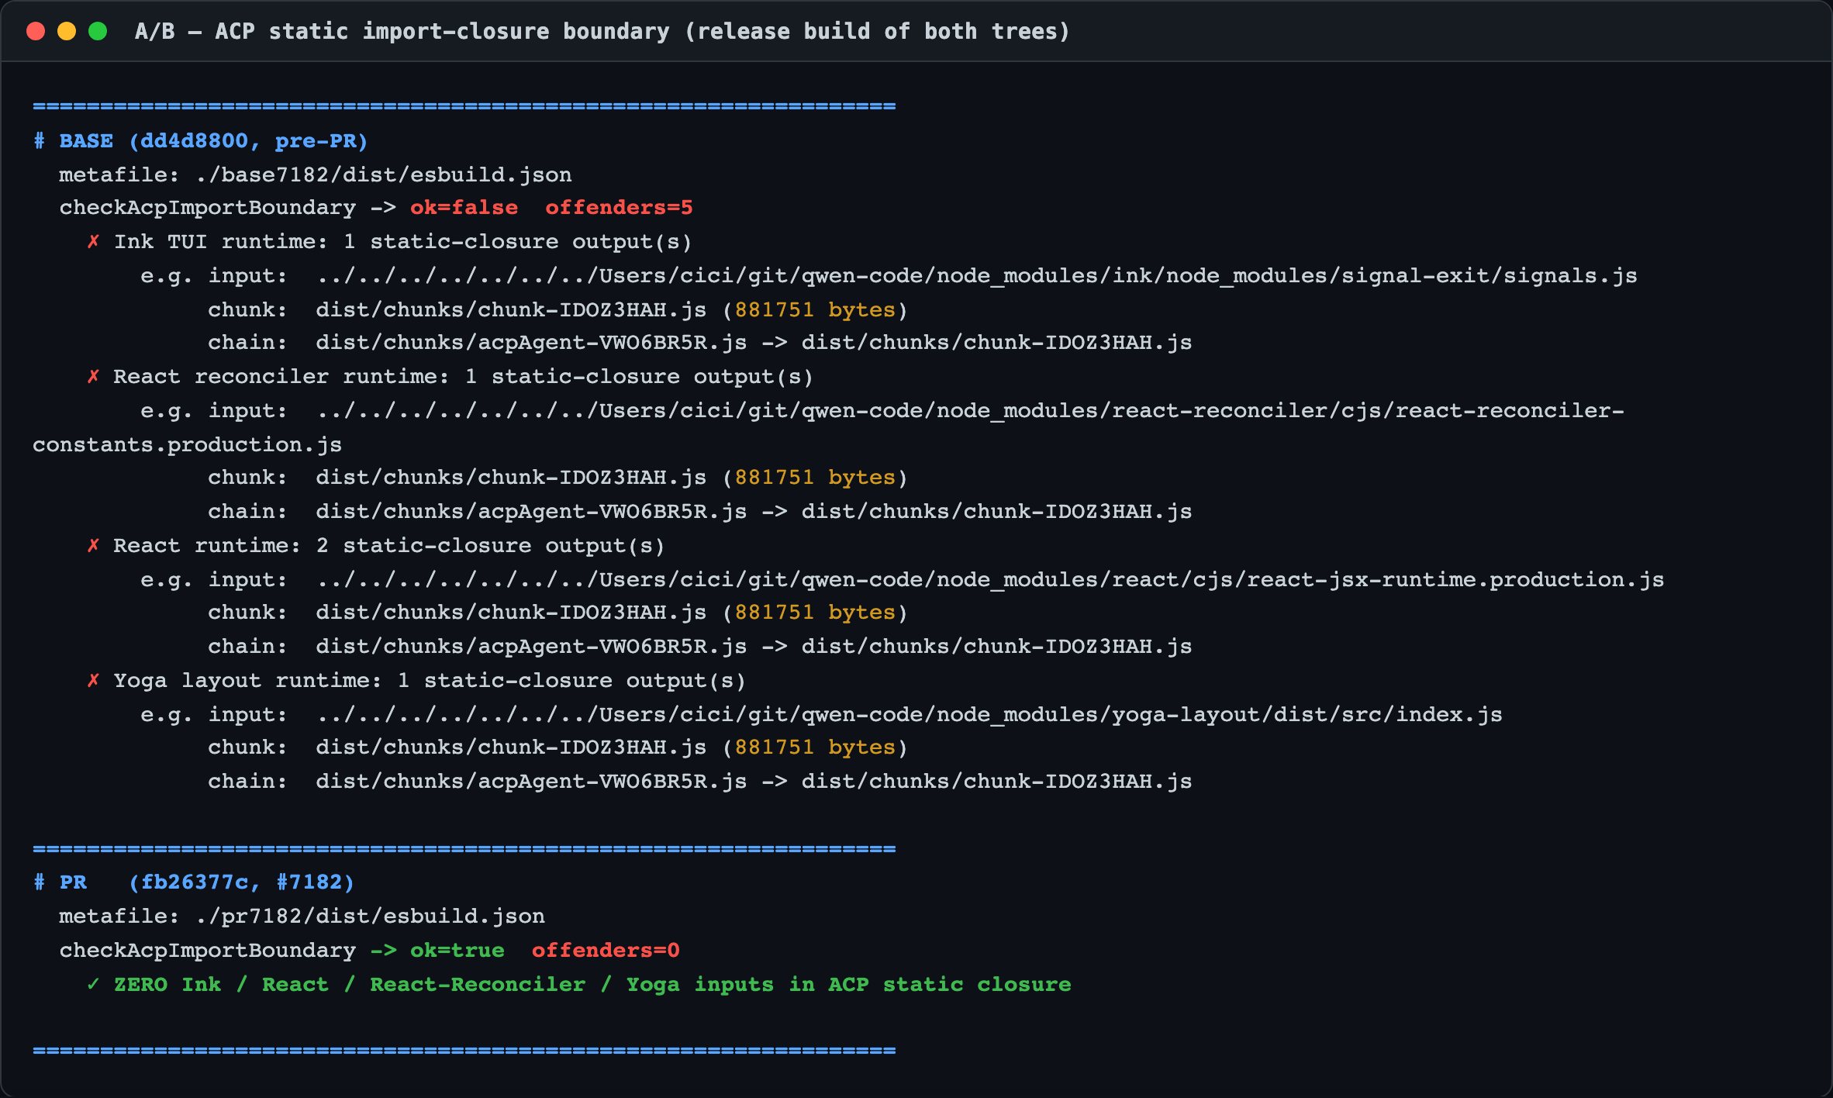
Task: Click '881751 bytes' under React runtime: 2
Action: pos(815,613)
